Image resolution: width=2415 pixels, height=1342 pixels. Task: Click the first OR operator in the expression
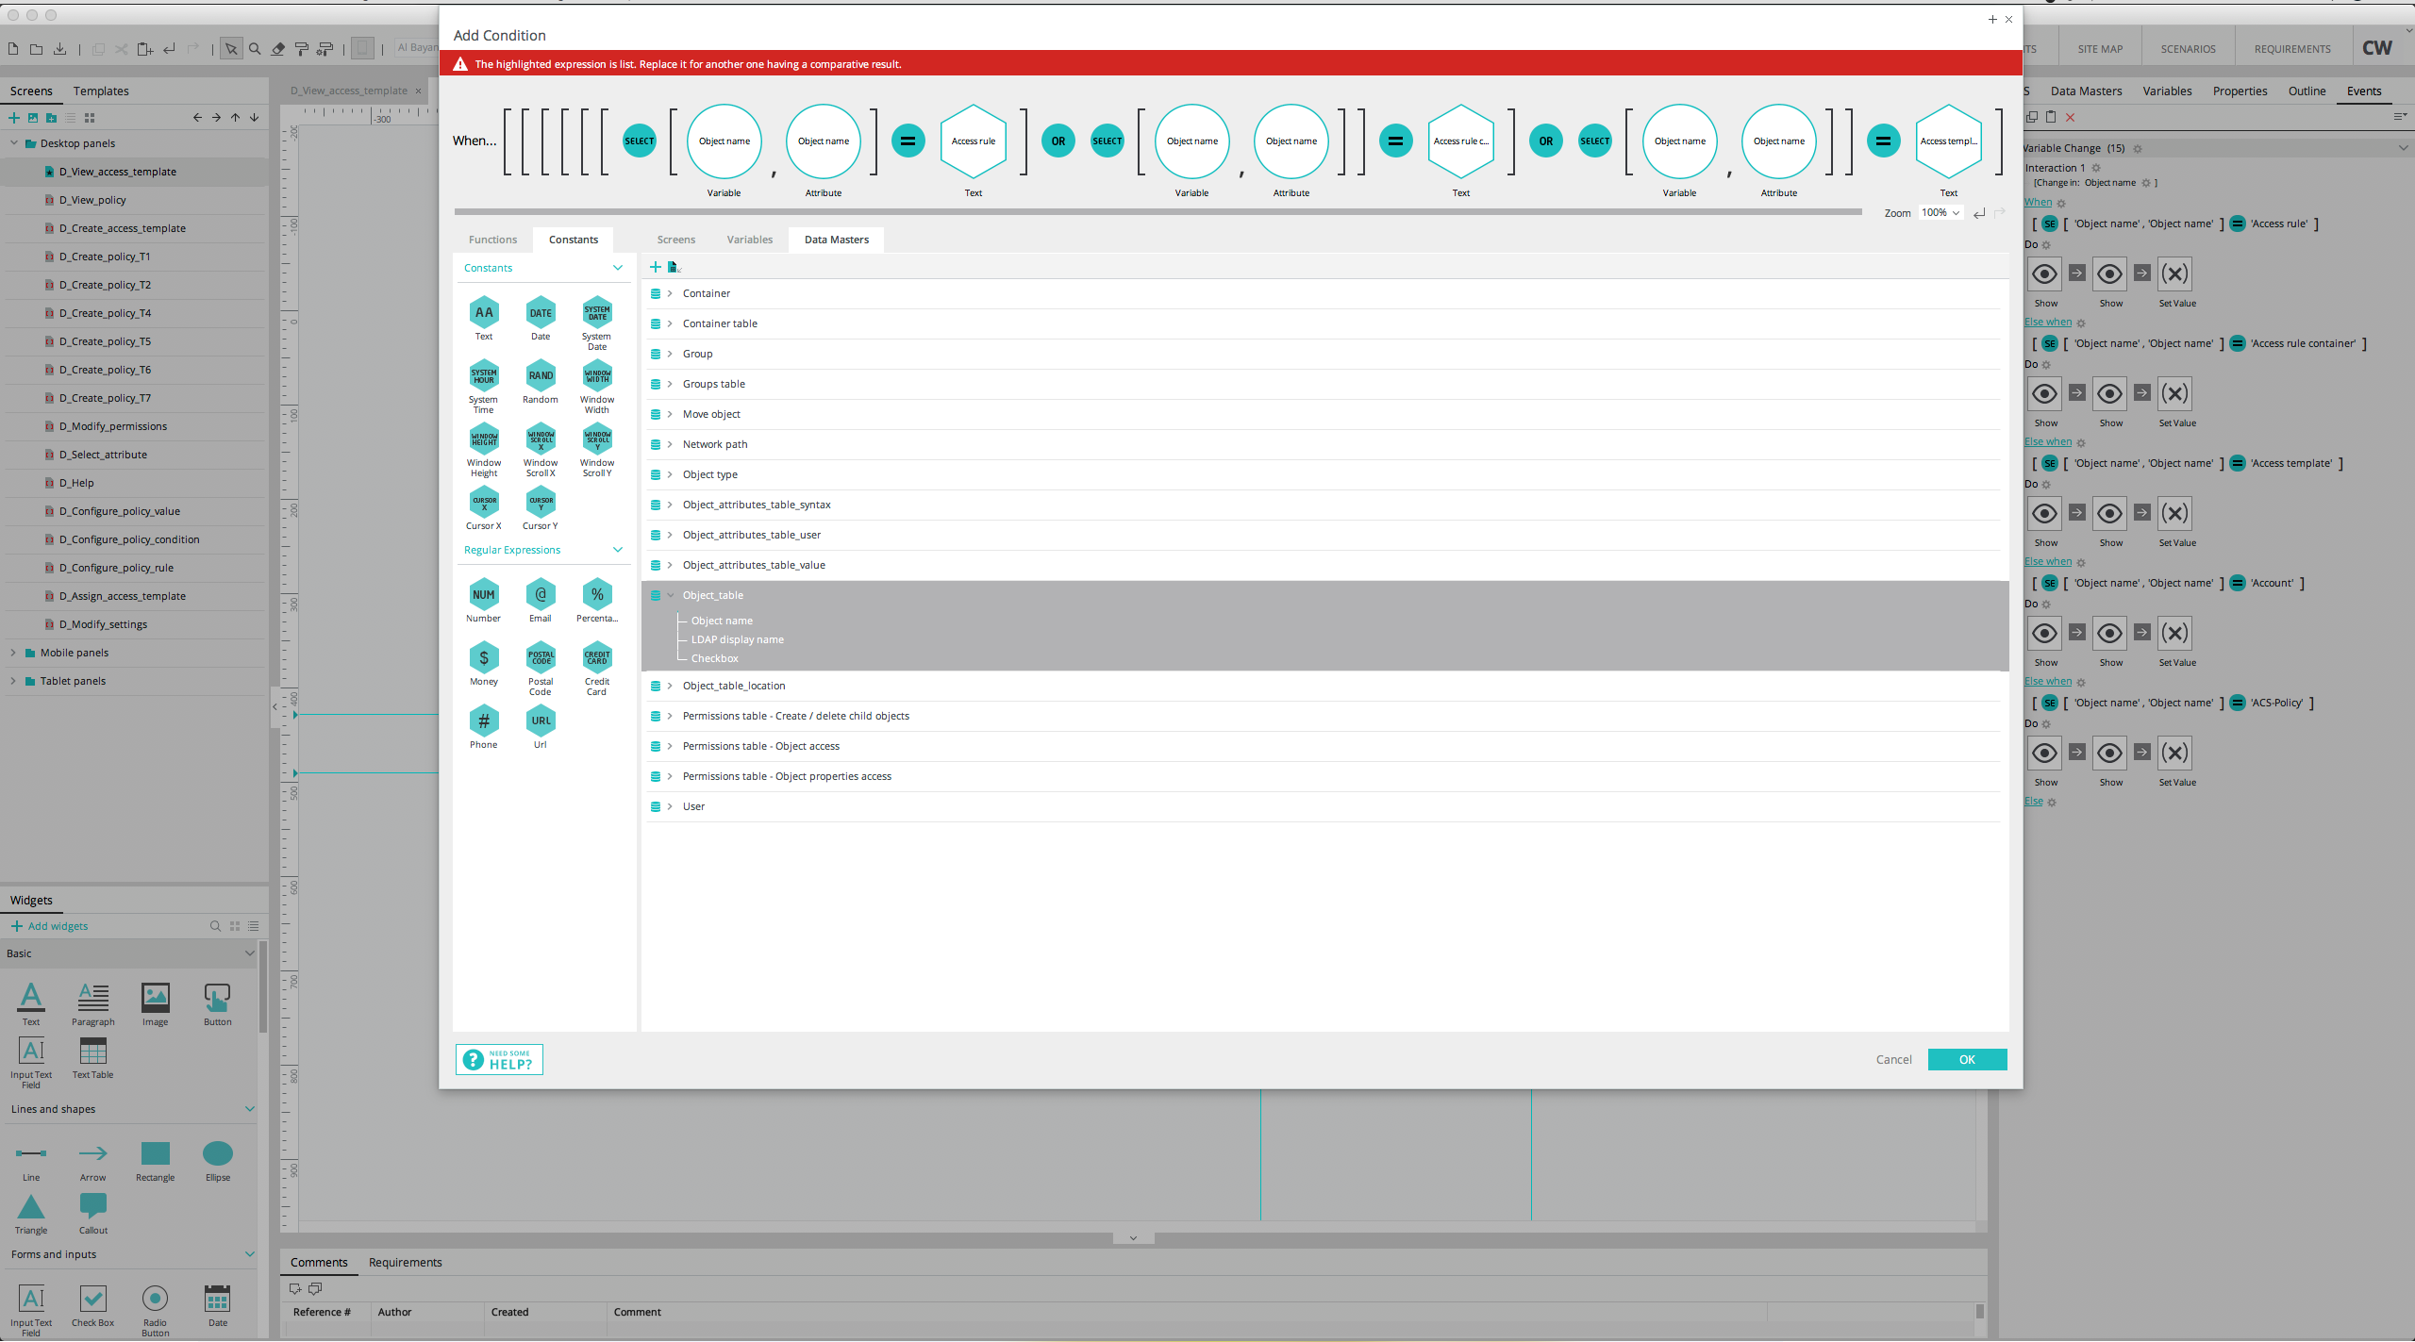pyautogui.click(x=1058, y=141)
